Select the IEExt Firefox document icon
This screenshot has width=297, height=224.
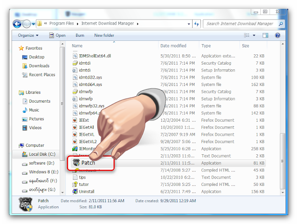75,120
